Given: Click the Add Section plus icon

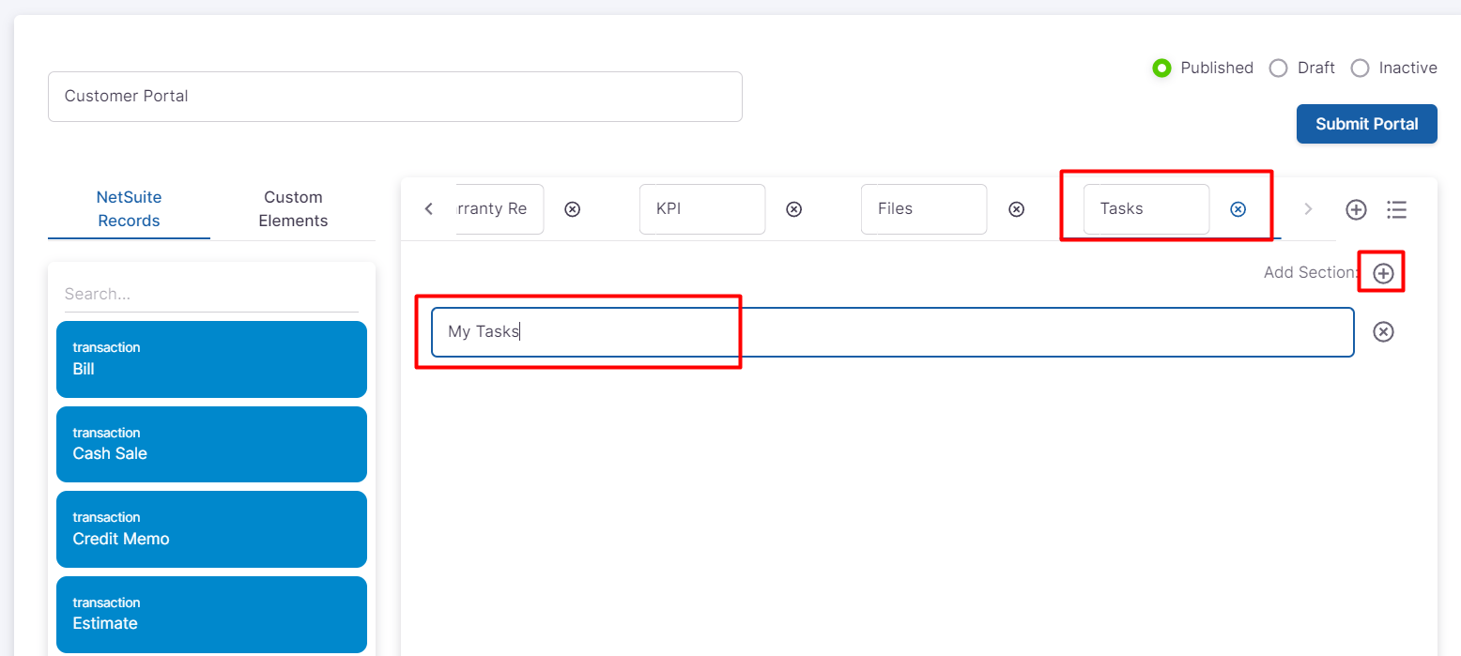Looking at the screenshot, I should point(1383,273).
